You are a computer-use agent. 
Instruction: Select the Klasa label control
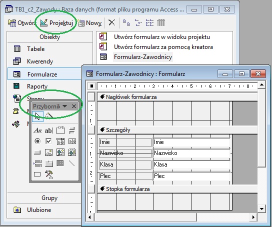point(125,164)
